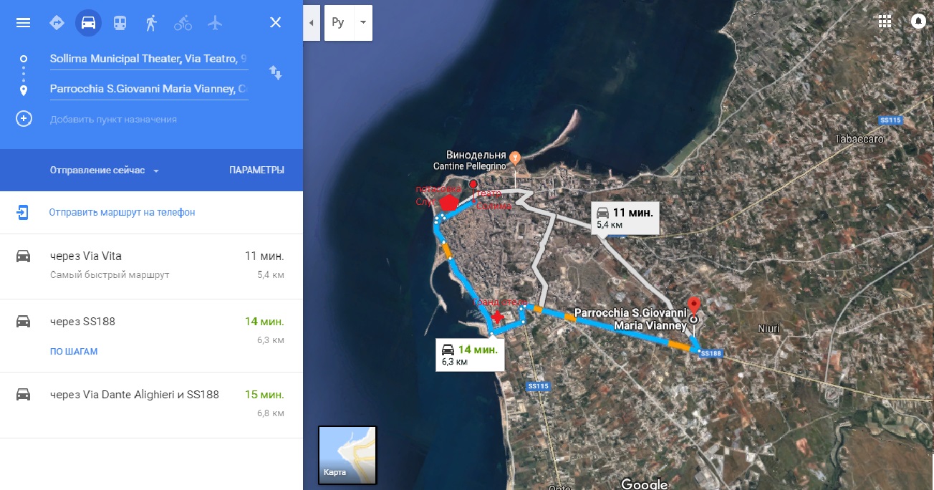Expand the 'Отправление сейчас' departure dropdown
Image resolution: width=934 pixels, height=490 pixels.
(x=104, y=170)
